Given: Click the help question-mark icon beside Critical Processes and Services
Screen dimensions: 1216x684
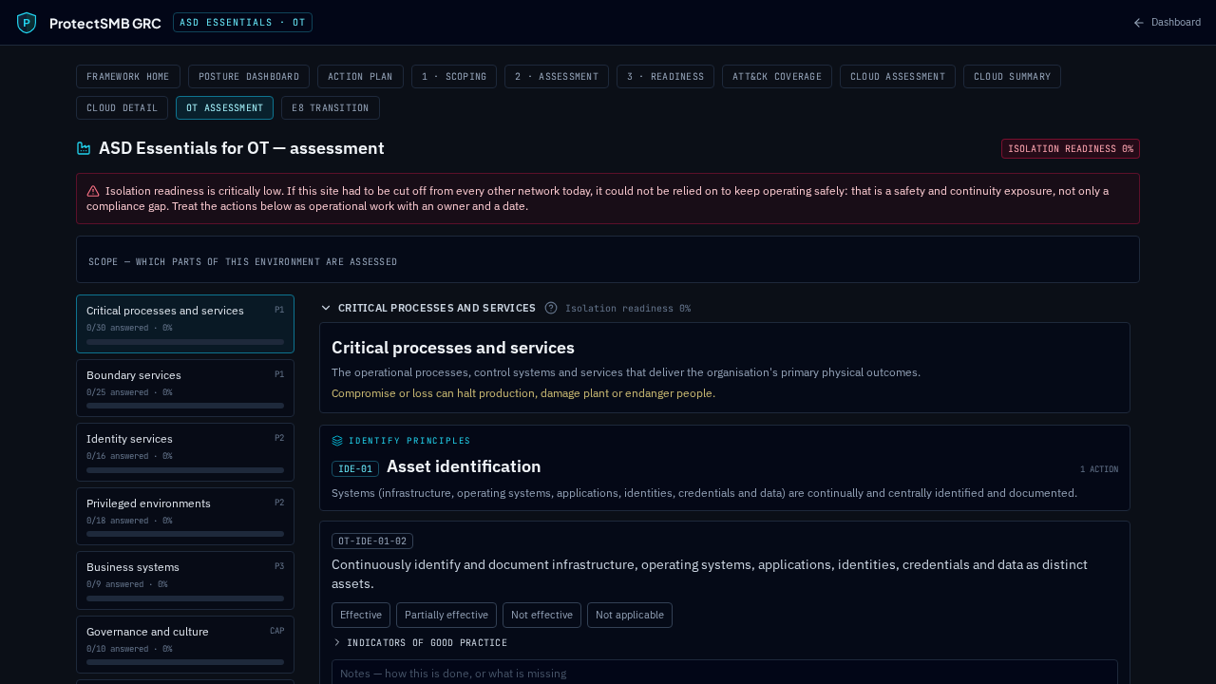Looking at the screenshot, I should pyautogui.click(x=551, y=308).
